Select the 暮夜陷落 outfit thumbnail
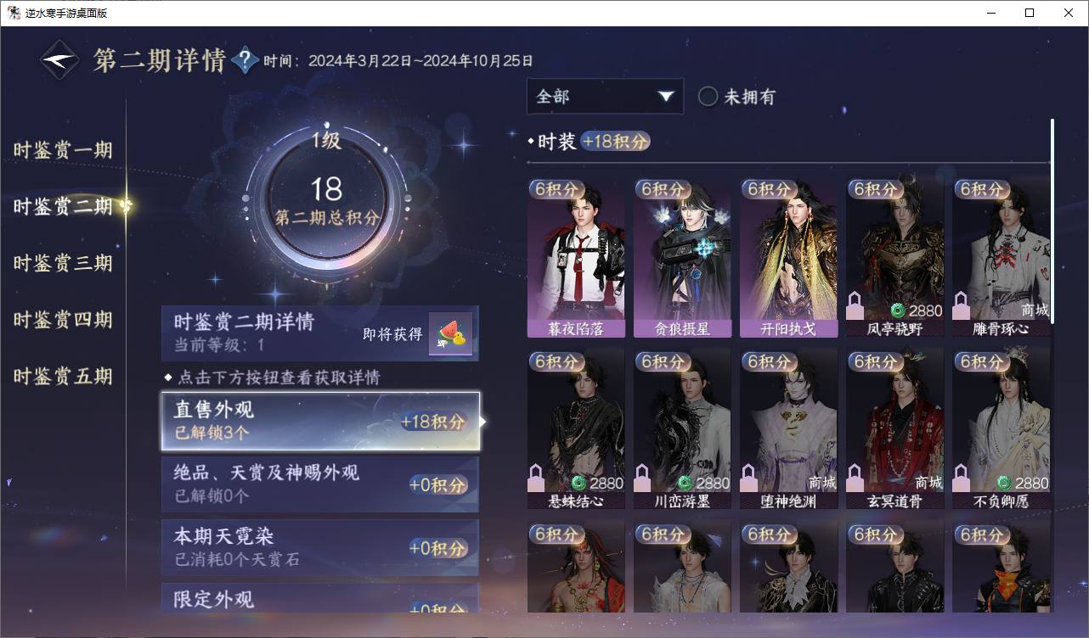Screen dimensions: 1089x638 click(x=576, y=258)
